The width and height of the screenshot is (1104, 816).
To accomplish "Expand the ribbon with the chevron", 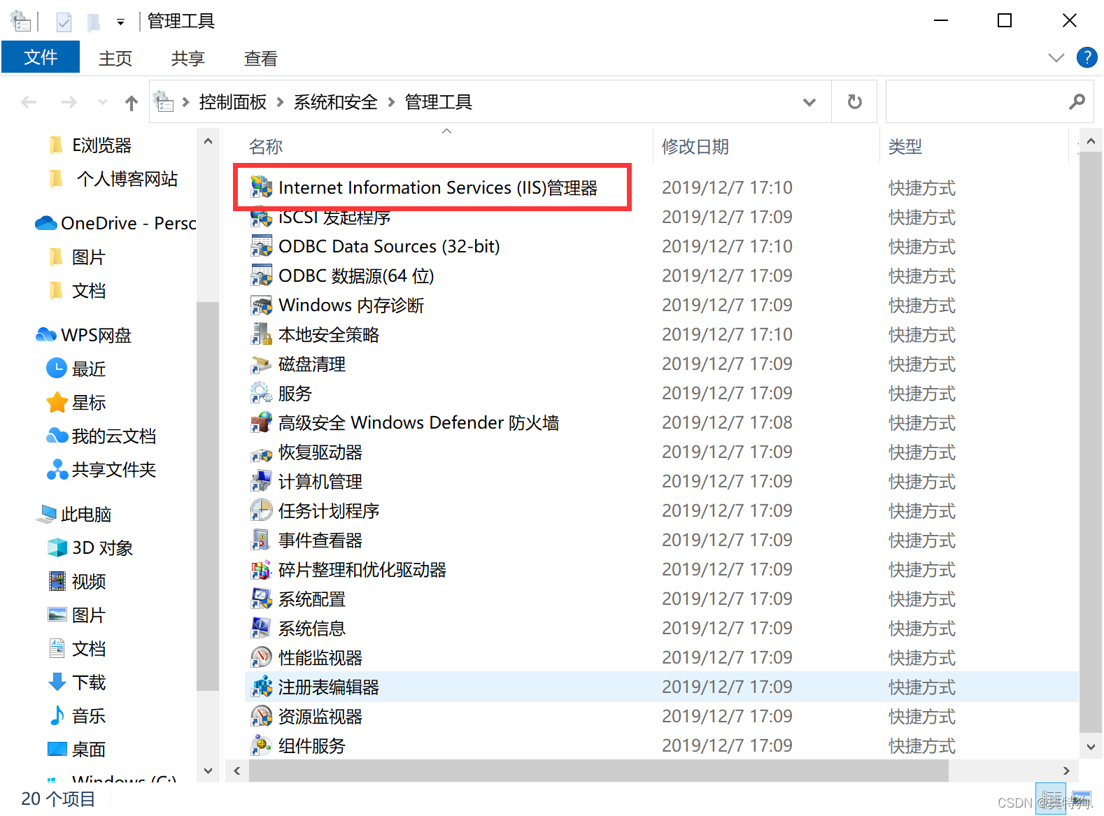I will pyautogui.click(x=1056, y=57).
